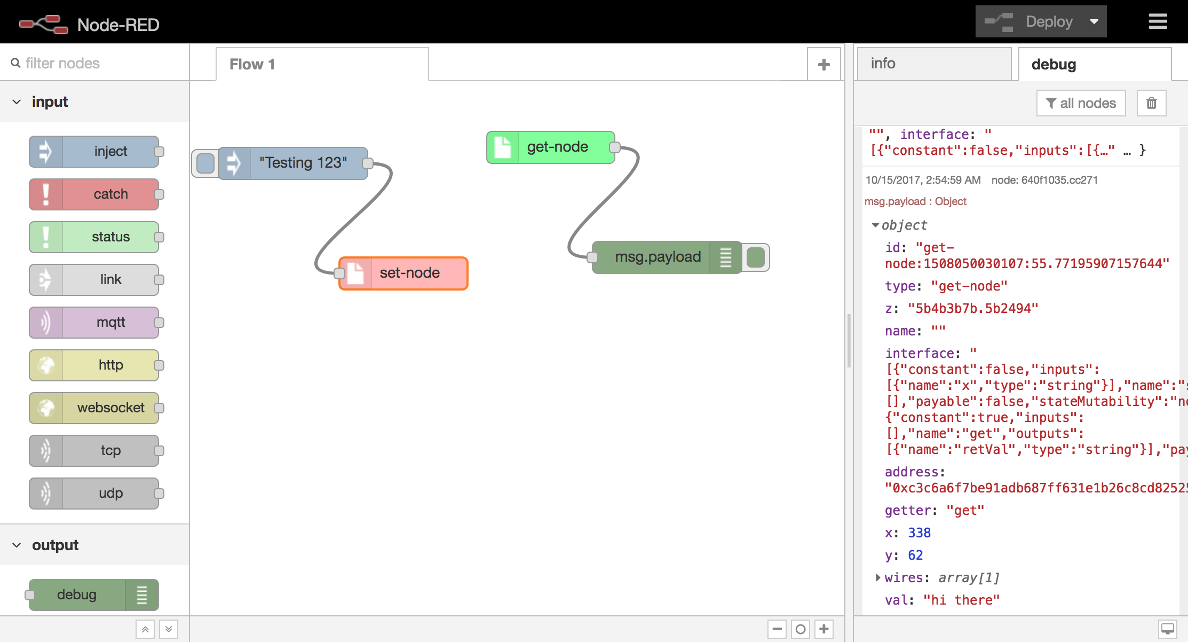Open the Deploy options dropdown arrow

pyautogui.click(x=1094, y=22)
